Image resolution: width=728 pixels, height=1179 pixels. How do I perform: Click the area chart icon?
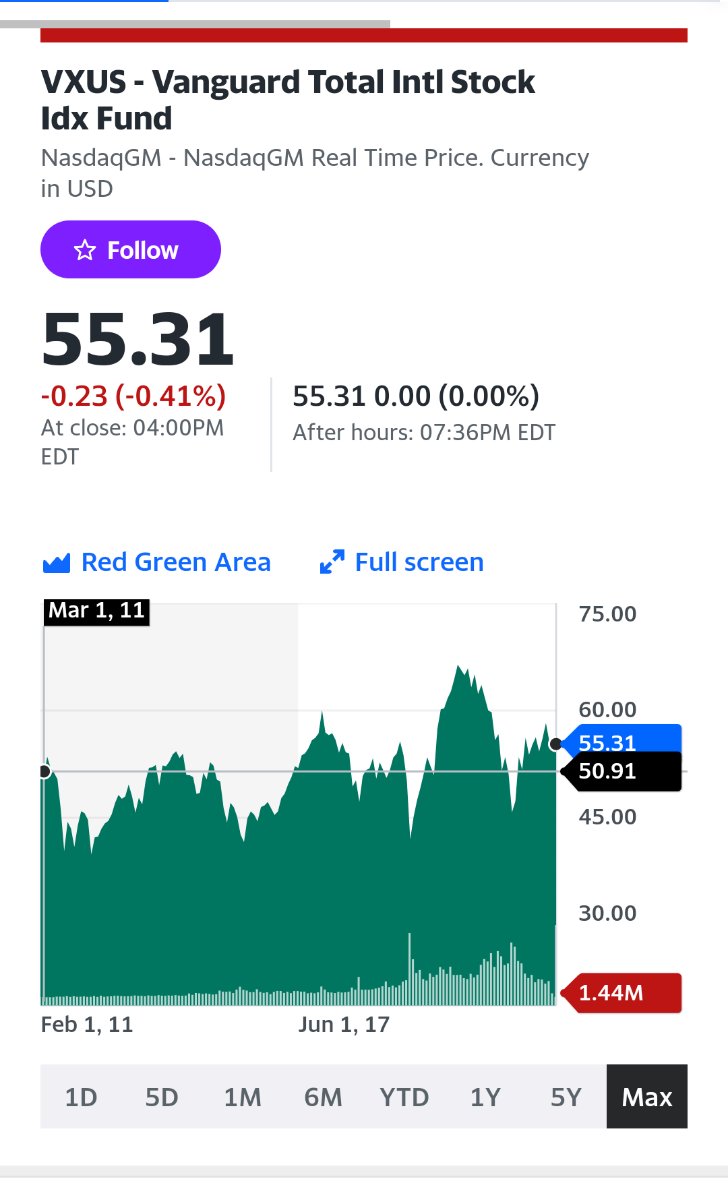[57, 563]
